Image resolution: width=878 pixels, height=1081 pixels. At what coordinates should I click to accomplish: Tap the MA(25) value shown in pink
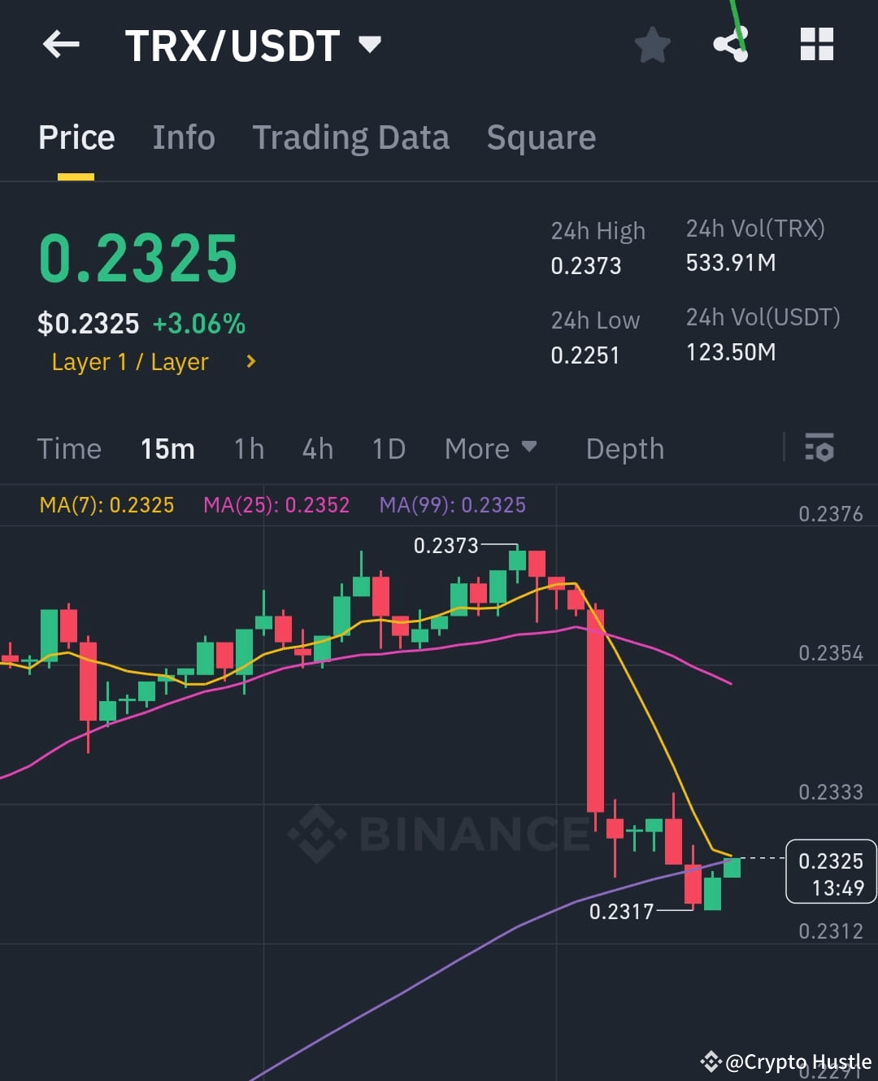coord(276,505)
